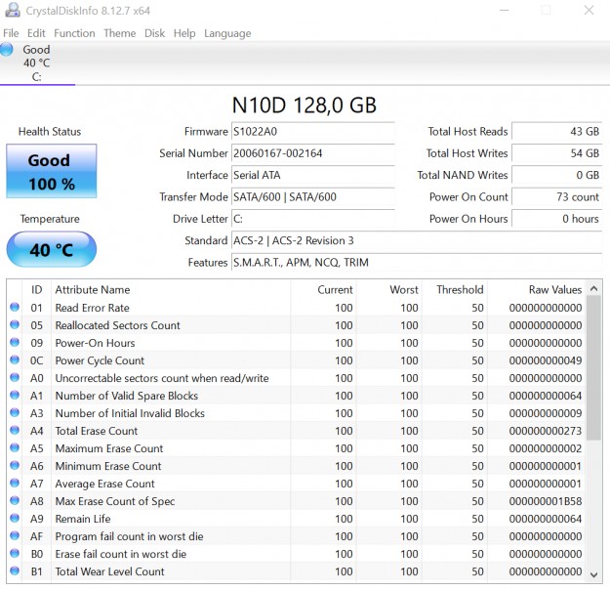610x590 pixels.
Task: Click the 40 °C temperature button
Action: coord(52,250)
